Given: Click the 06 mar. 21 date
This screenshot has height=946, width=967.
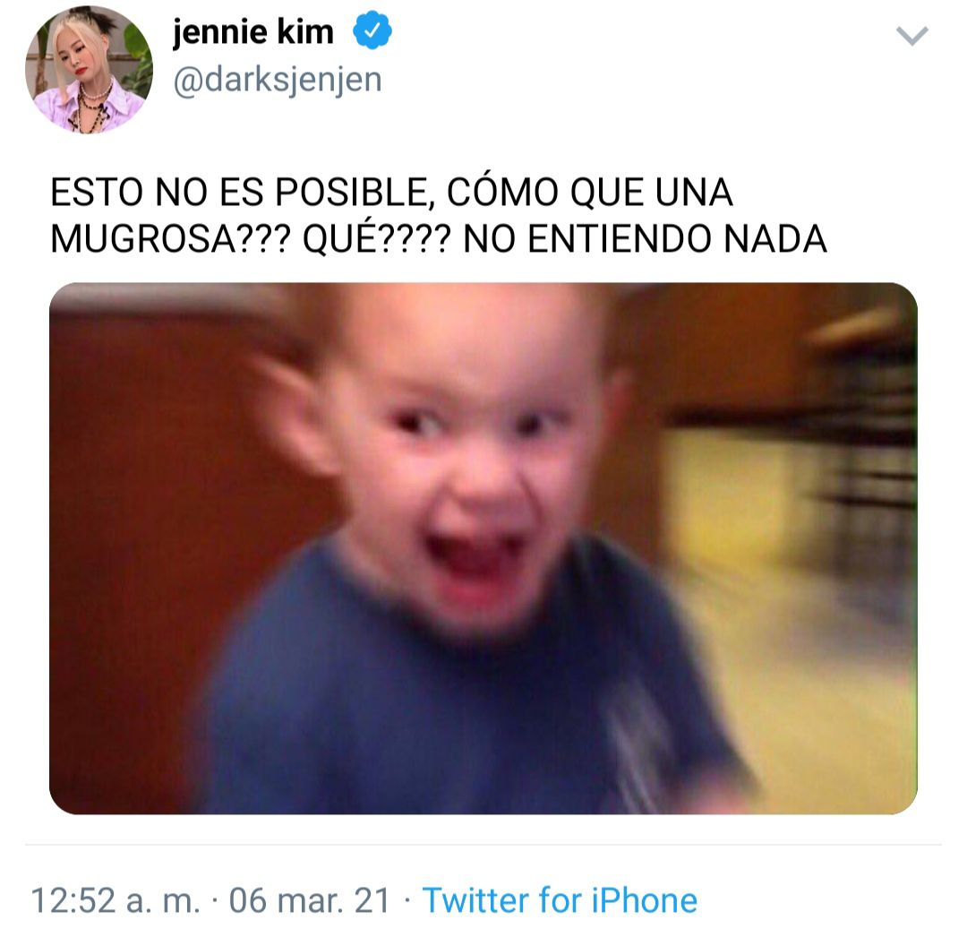Looking at the screenshot, I should point(310,900).
